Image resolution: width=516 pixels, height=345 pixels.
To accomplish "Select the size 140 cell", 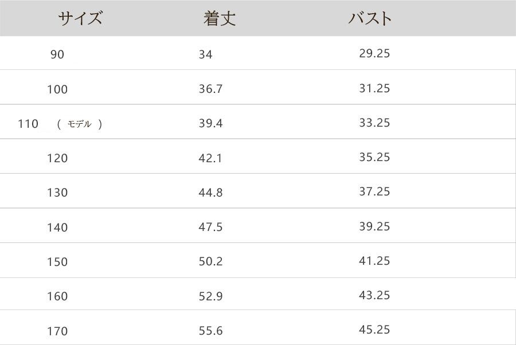I will click(x=57, y=228).
